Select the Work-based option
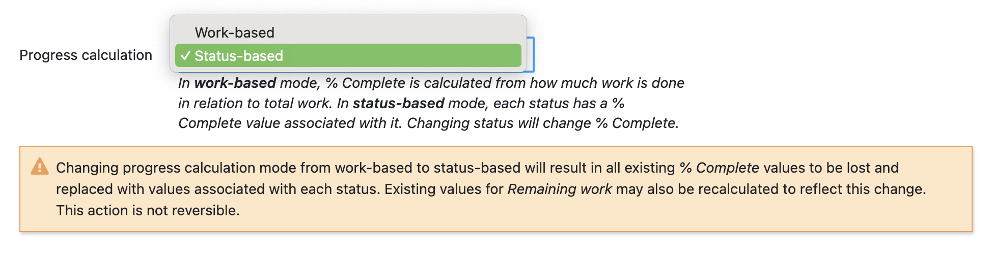Screen dimensions: 993x262 click(235, 32)
